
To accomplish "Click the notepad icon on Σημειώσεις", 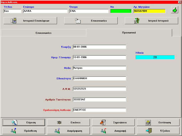I will point(103,123).
